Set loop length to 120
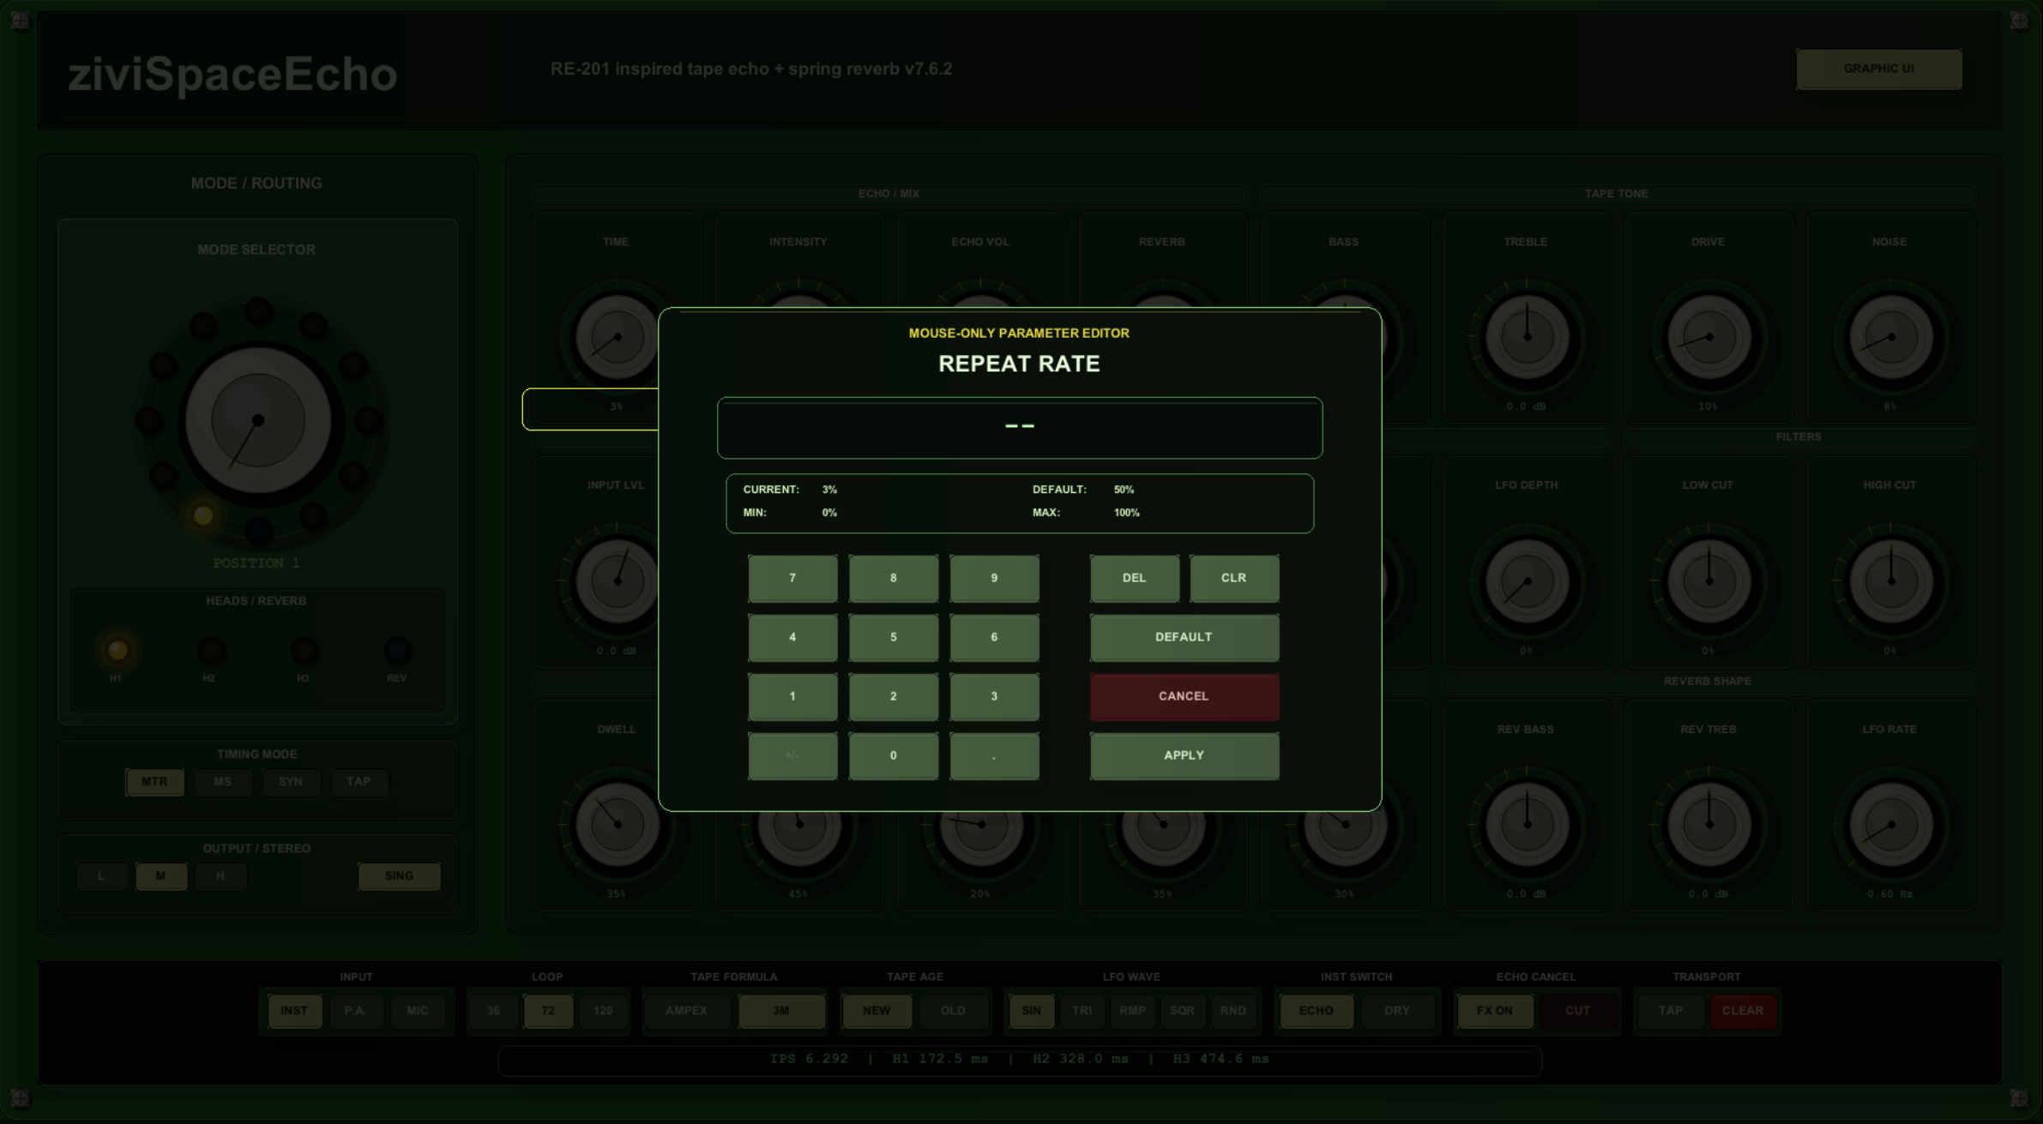 603,1011
